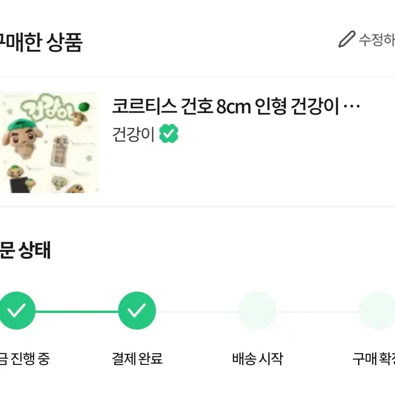Tap the 배송 시작 step label
The width and height of the screenshot is (395, 395).
pyautogui.click(x=257, y=359)
